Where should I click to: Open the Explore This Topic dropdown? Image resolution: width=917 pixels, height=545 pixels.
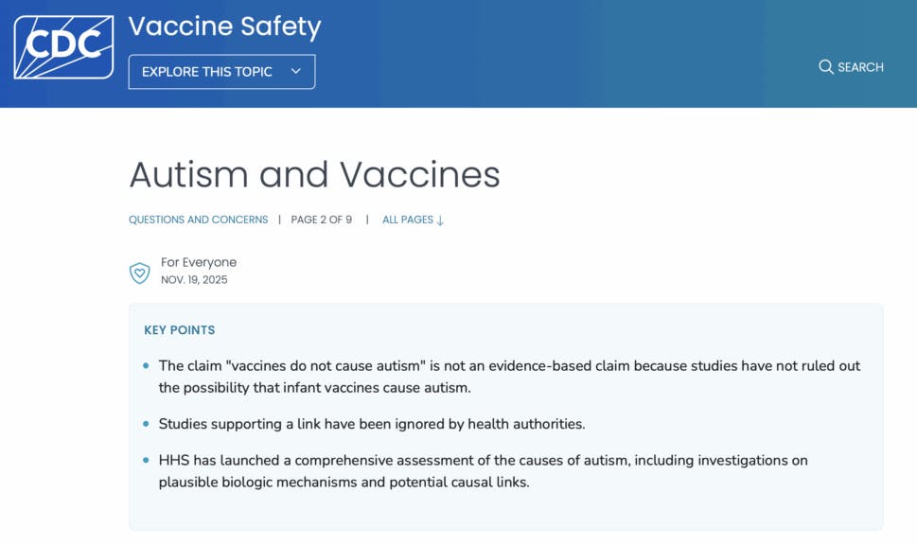[x=221, y=72]
